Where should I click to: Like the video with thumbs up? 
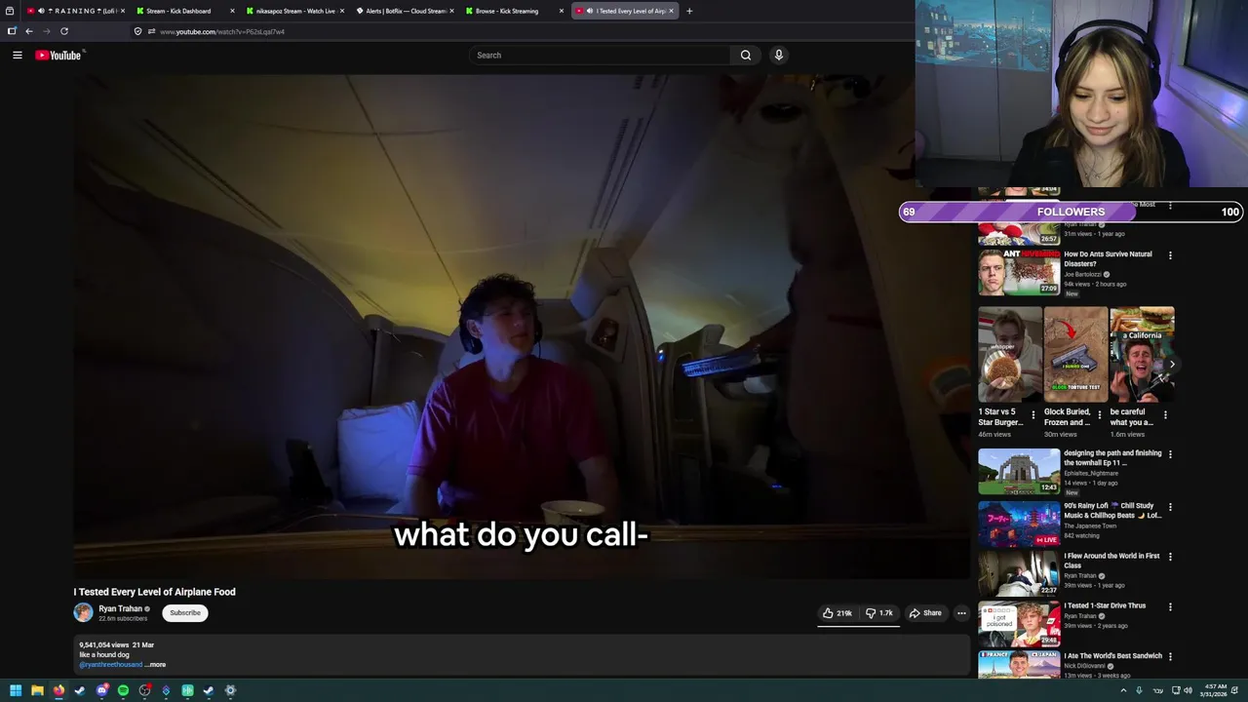837,613
